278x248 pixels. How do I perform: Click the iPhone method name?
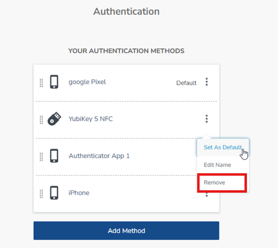(x=79, y=193)
